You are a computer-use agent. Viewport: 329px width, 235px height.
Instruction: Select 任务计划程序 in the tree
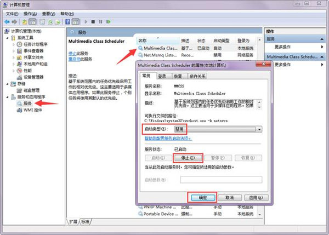pos(35,44)
